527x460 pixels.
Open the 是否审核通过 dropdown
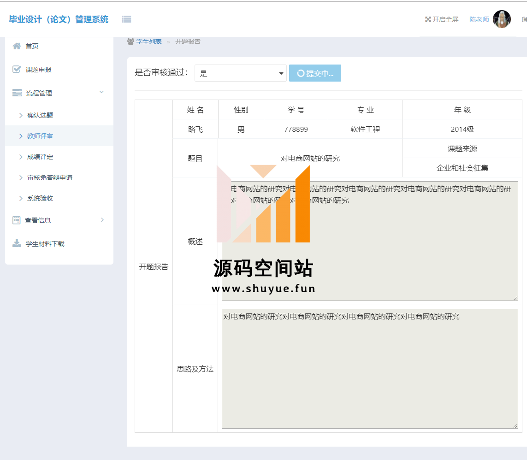240,73
